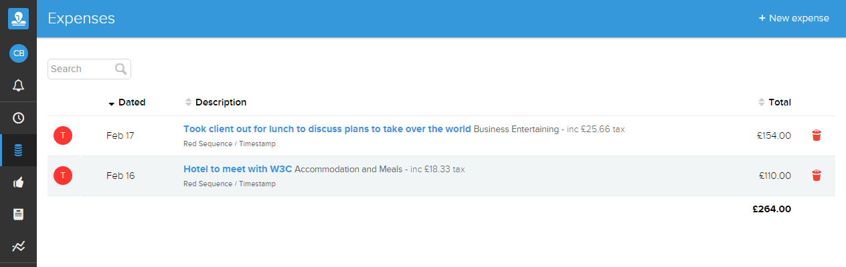Sort expenses by Description column
This screenshot has height=267, width=846.
pyautogui.click(x=216, y=102)
